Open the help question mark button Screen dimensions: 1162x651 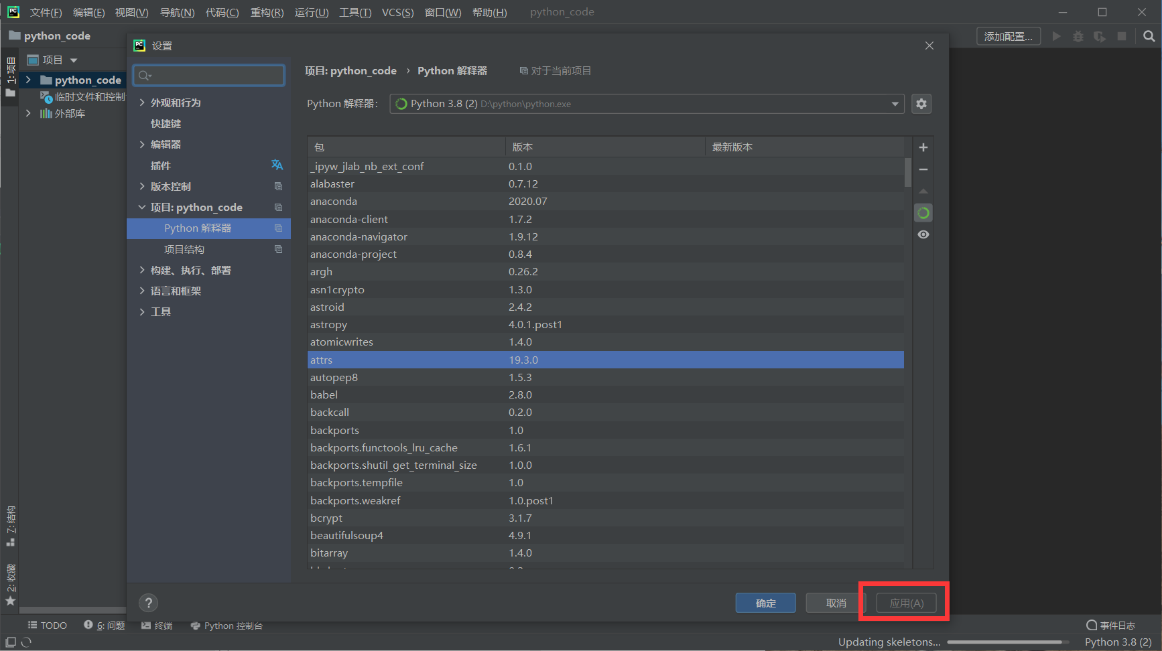[x=149, y=603]
